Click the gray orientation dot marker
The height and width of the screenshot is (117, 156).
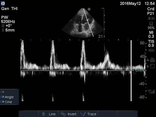[x=89, y=9]
